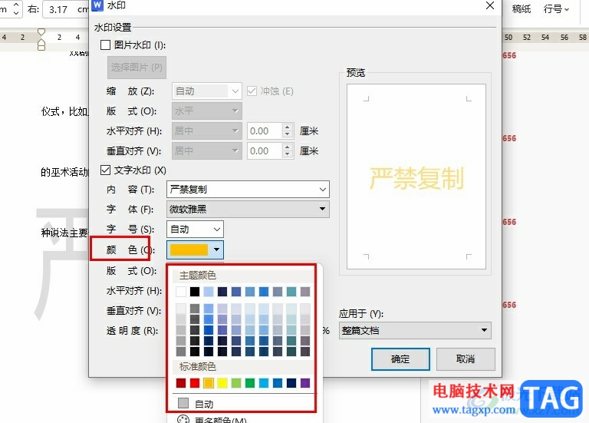The height and width of the screenshot is (423, 589).
Task: Click the 垂直对齐 offset field 0.00
Action: coord(265,150)
